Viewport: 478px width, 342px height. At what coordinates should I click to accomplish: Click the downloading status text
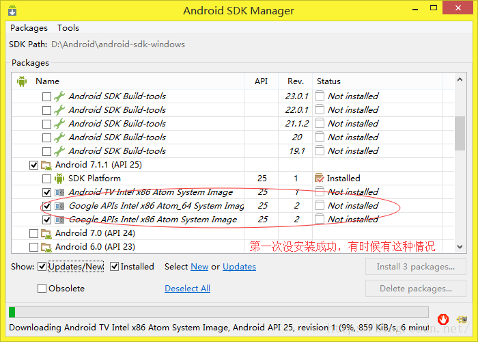219,328
